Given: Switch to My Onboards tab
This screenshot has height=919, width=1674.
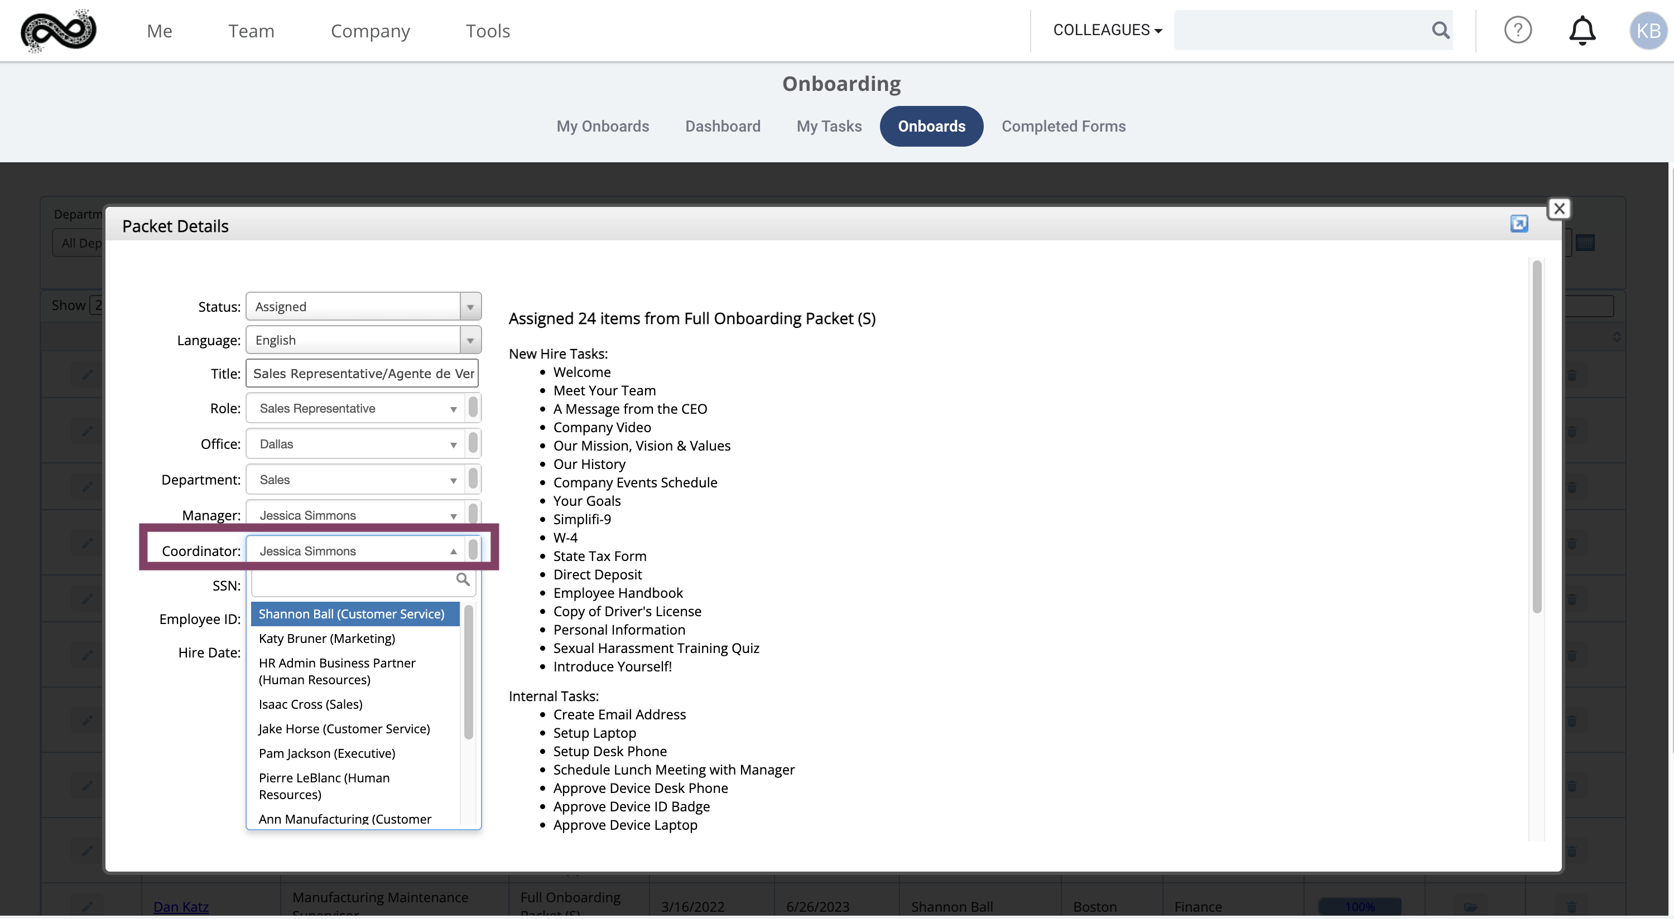Looking at the screenshot, I should [603, 126].
